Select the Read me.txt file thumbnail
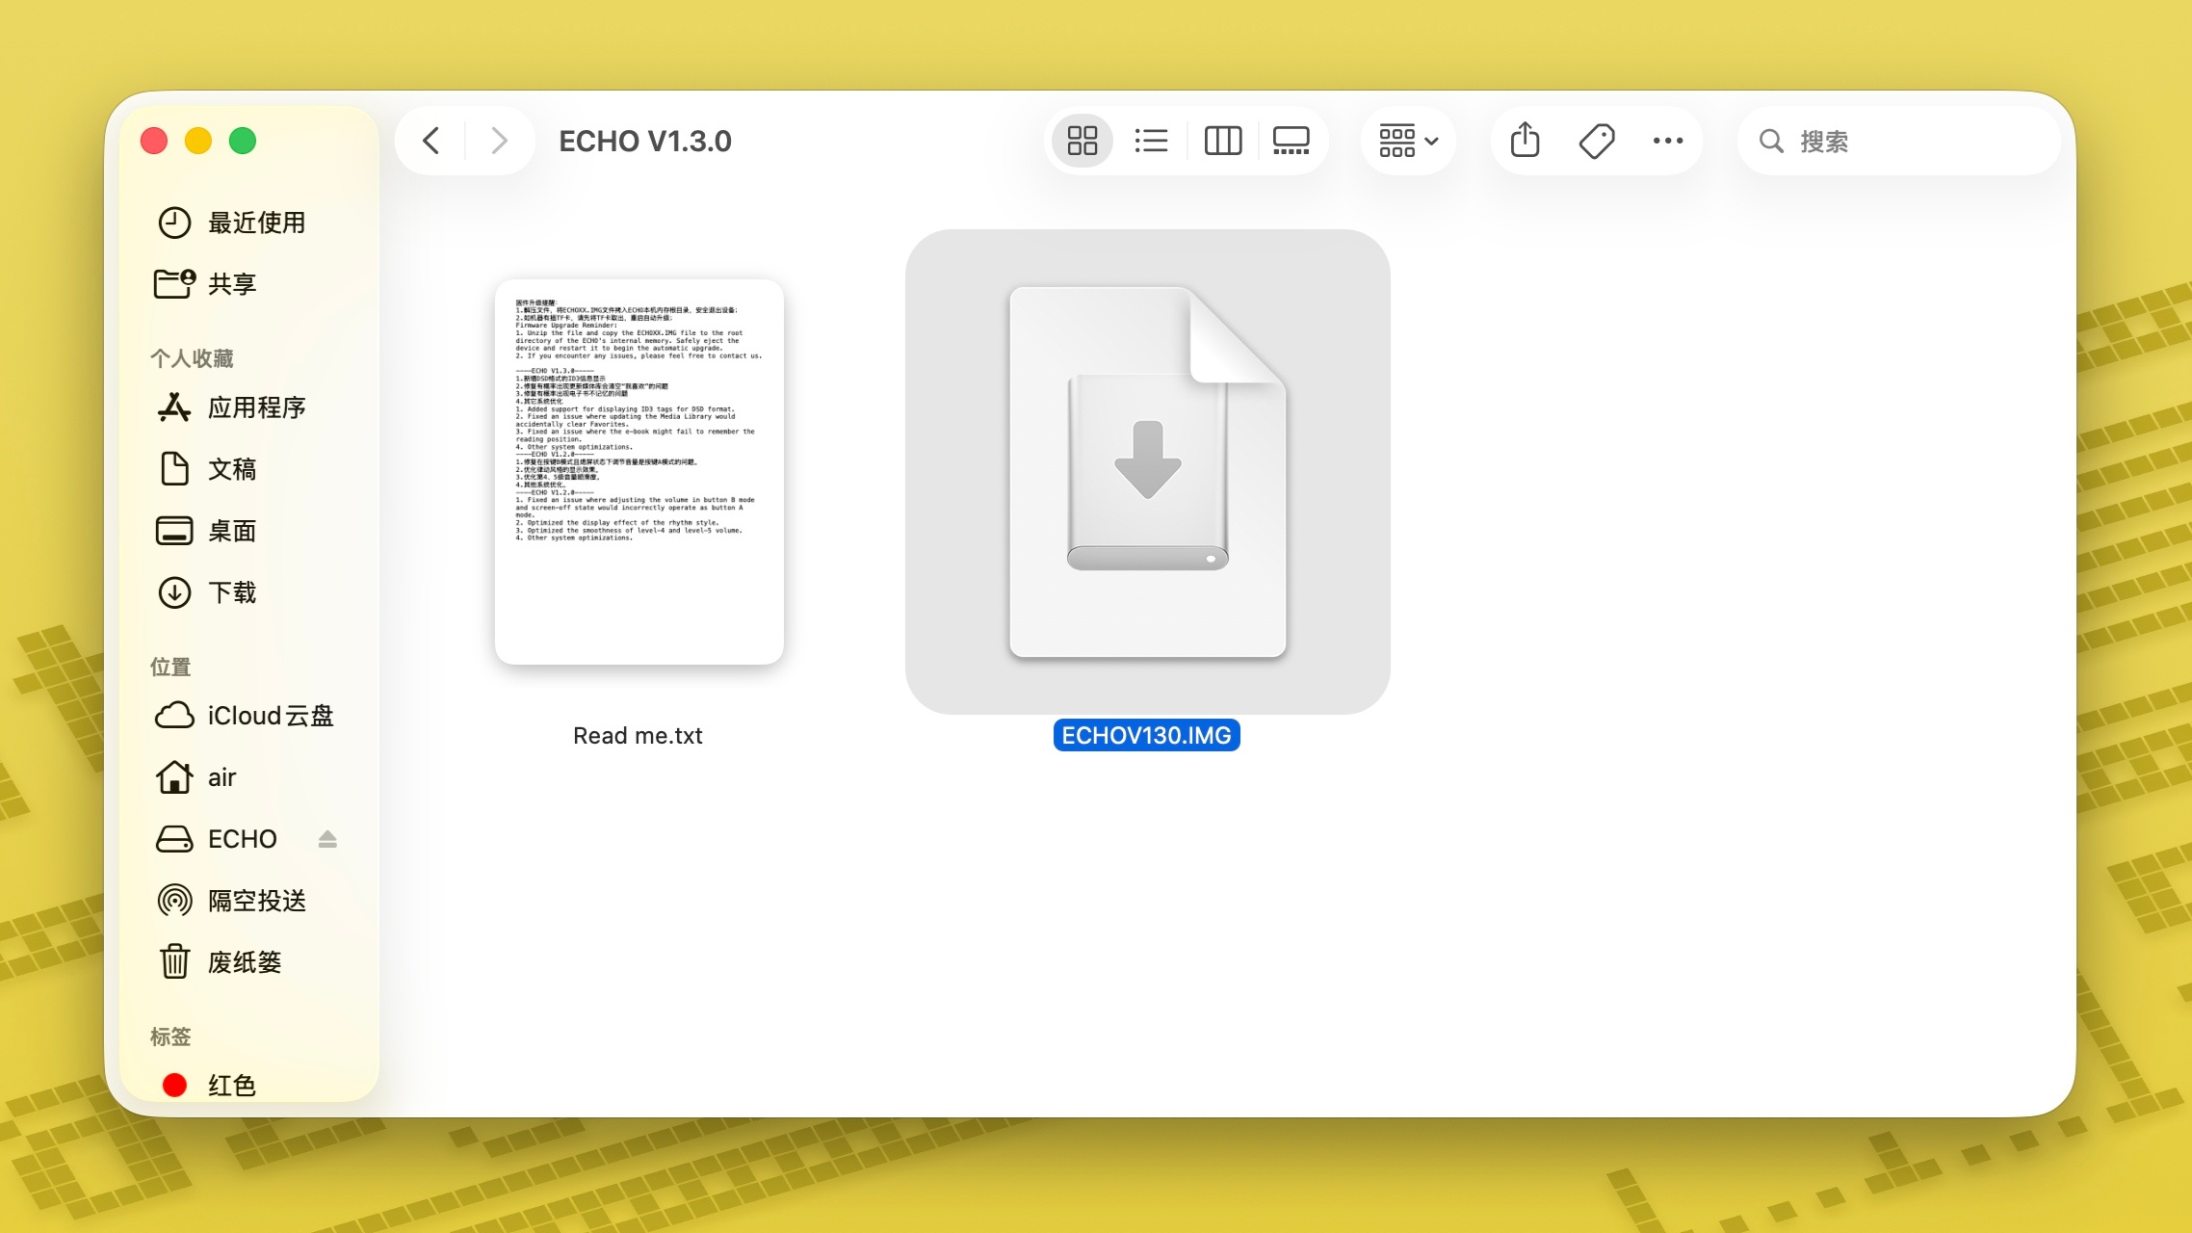 click(x=639, y=471)
